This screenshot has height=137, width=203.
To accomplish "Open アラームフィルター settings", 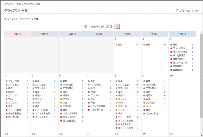I will (x=190, y=10).
